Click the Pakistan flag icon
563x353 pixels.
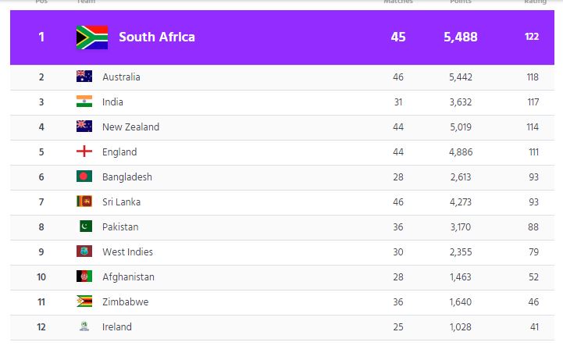point(84,226)
